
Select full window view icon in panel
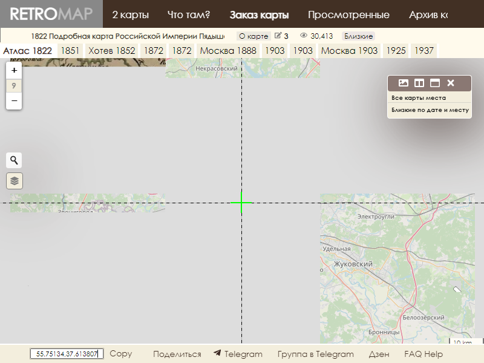tap(434, 83)
